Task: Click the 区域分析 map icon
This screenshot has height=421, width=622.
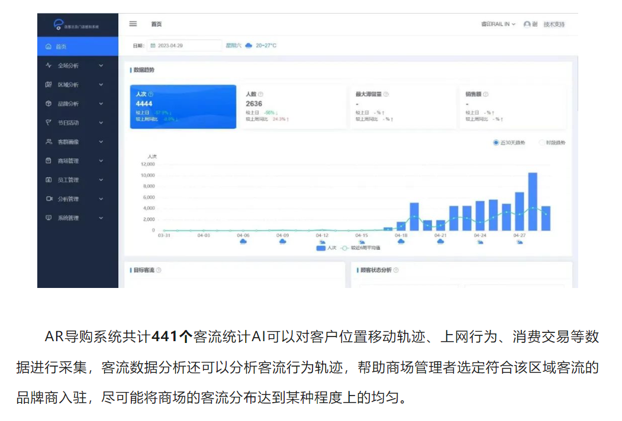Action: tap(49, 85)
